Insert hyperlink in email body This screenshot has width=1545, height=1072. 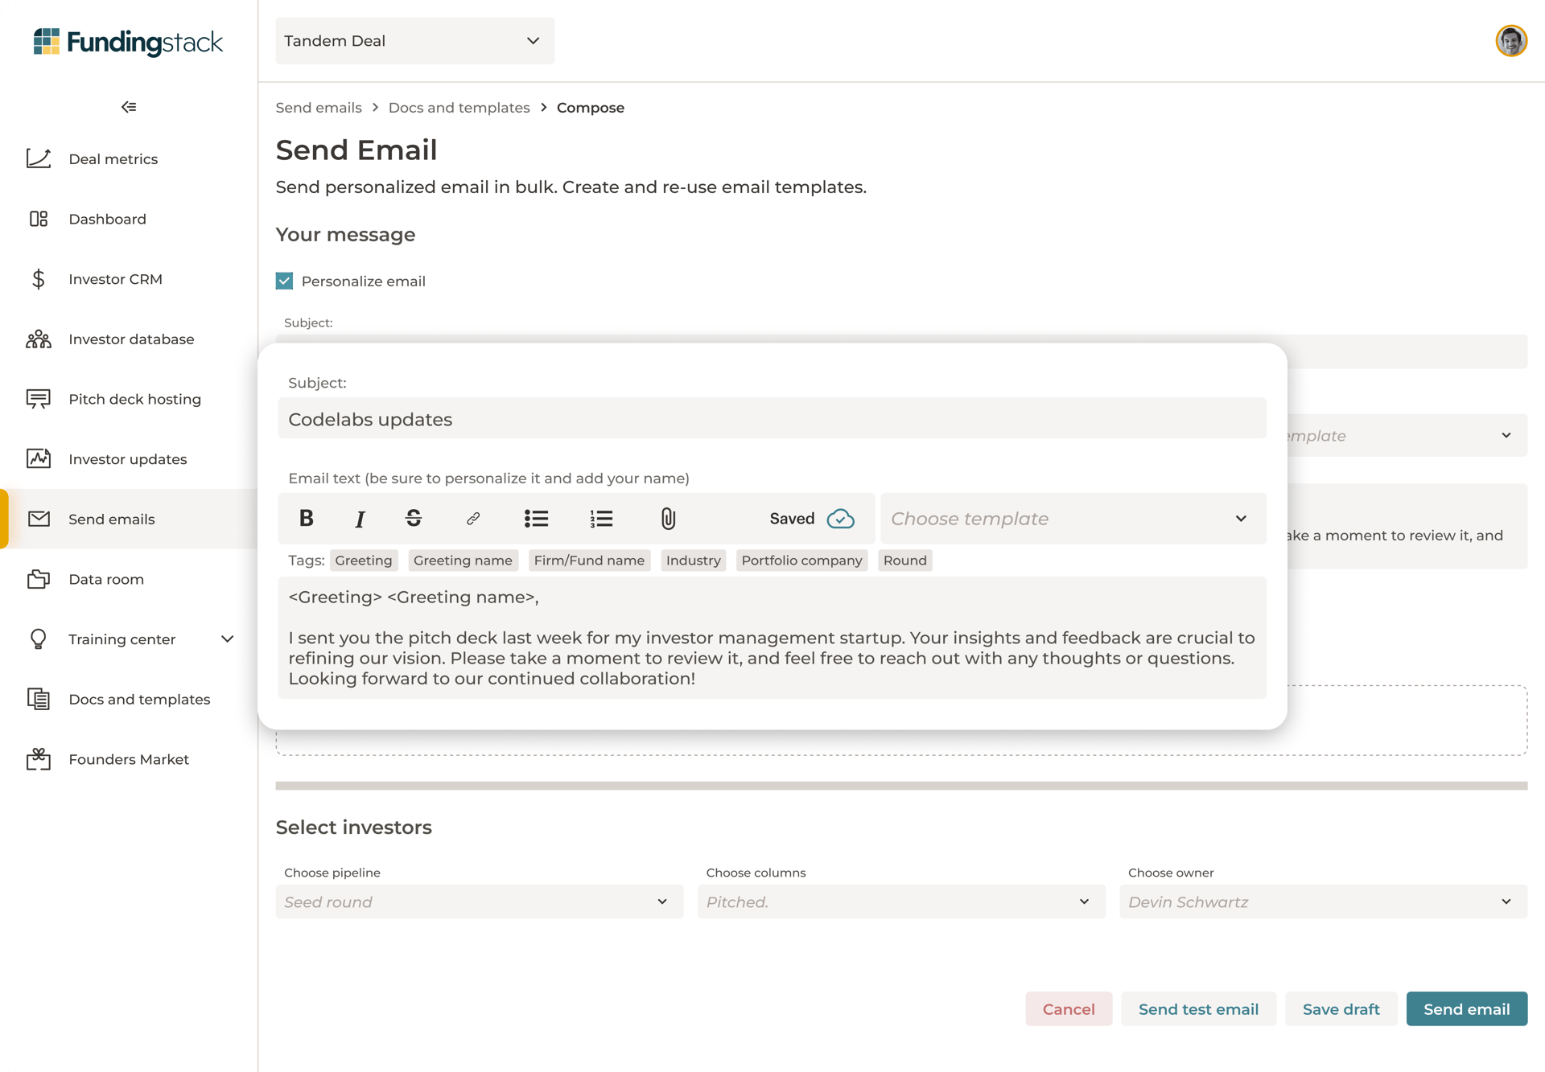point(472,519)
